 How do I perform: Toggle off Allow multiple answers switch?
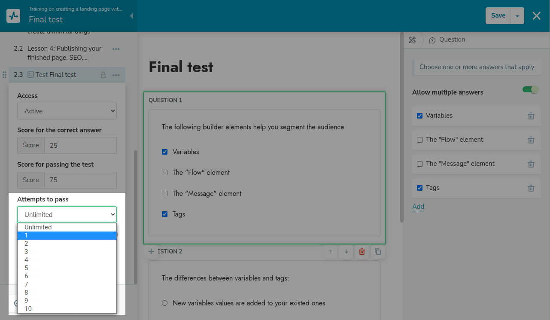click(x=530, y=90)
